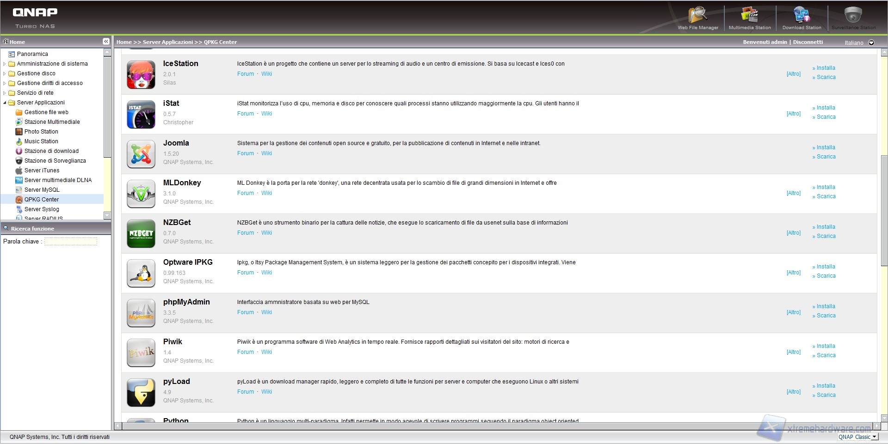Click the Surveillance Station camera icon
Screen dimensions: 888x444
pyautogui.click(x=853, y=16)
